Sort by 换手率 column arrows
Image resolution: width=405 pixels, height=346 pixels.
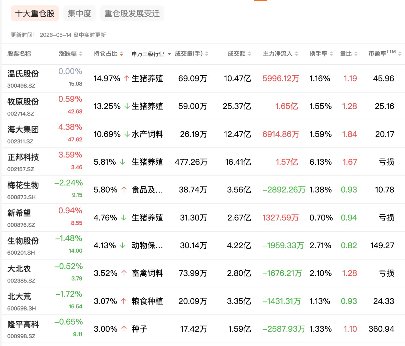pos(331,54)
